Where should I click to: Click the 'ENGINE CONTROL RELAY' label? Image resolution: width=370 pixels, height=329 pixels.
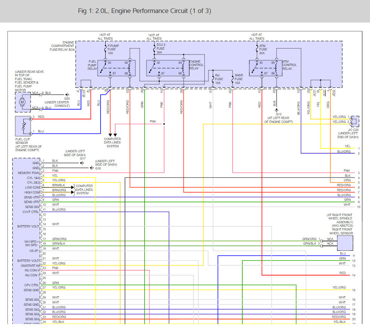click(x=196, y=65)
